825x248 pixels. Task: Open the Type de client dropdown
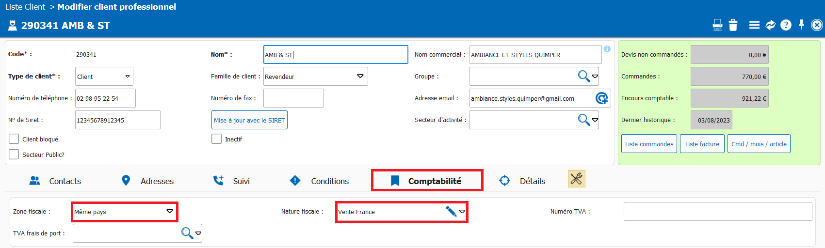(x=128, y=77)
